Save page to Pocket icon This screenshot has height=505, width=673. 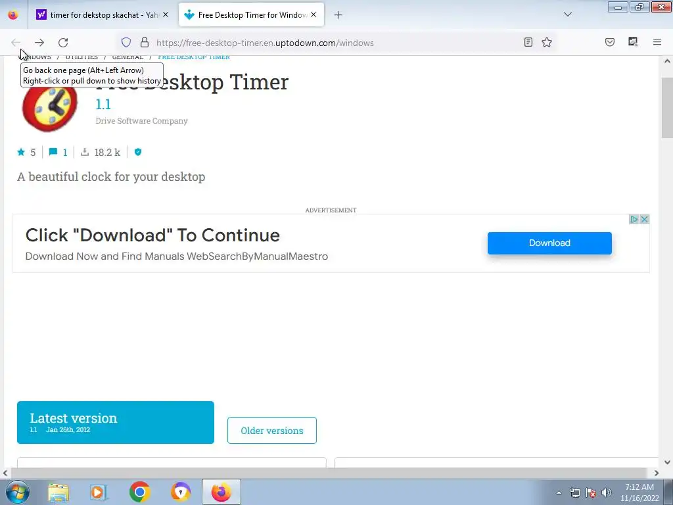point(610,42)
